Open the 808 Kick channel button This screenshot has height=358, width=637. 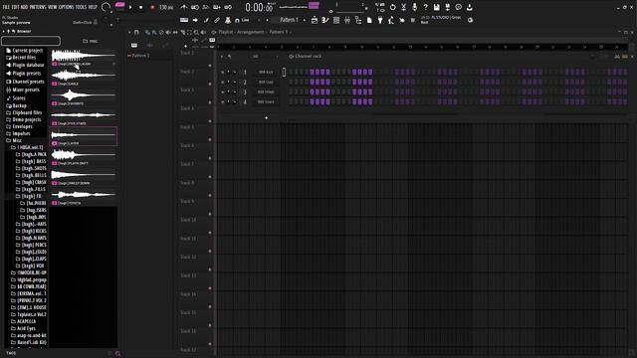click(266, 73)
